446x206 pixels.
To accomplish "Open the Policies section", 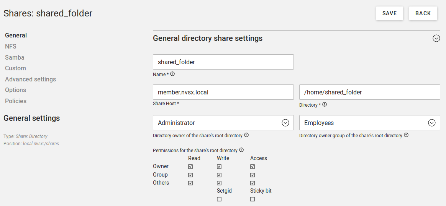I will pos(16,101).
